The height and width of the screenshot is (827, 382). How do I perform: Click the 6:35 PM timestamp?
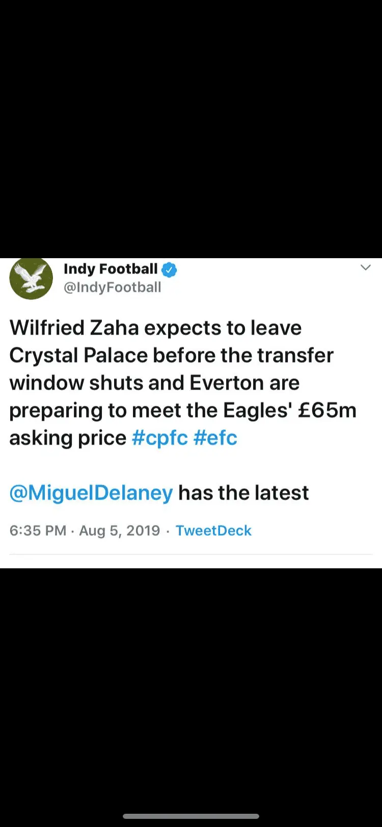click(38, 531)
